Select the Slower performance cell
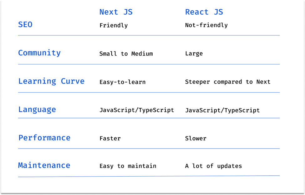305x195 pixels. (196, 138)
